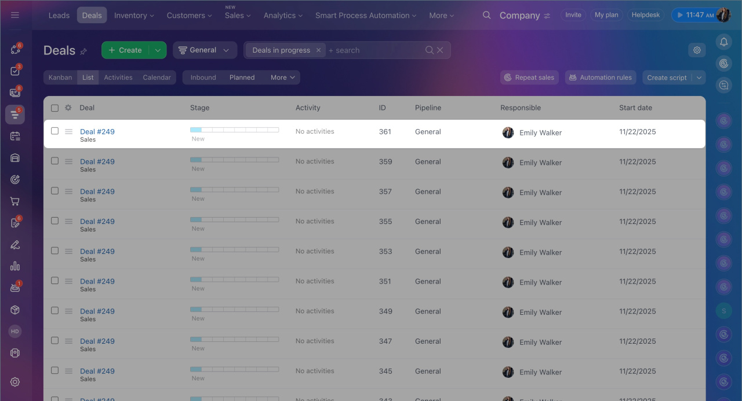This screenshot has height=401, width=742.
Task: Open column settings gear in table header
Action: click(x=68, y=108)
